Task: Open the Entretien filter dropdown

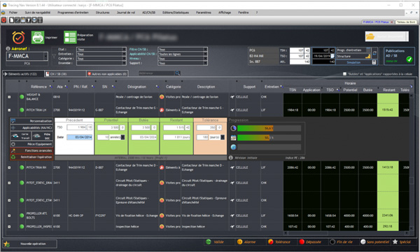Action: point(124,54)
